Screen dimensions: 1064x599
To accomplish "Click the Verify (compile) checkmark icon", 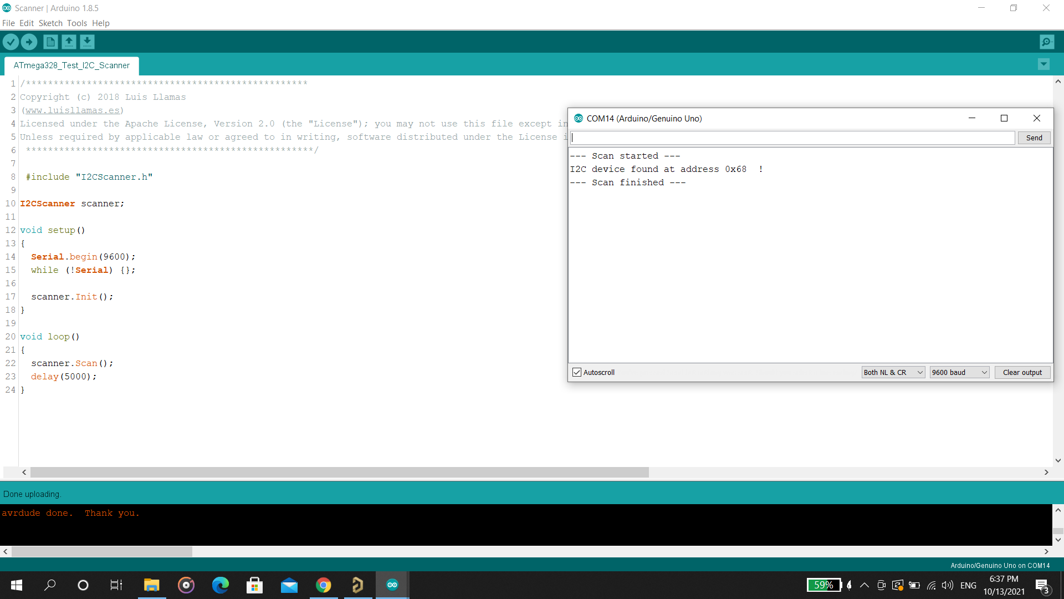I will (x=11, y=42).
